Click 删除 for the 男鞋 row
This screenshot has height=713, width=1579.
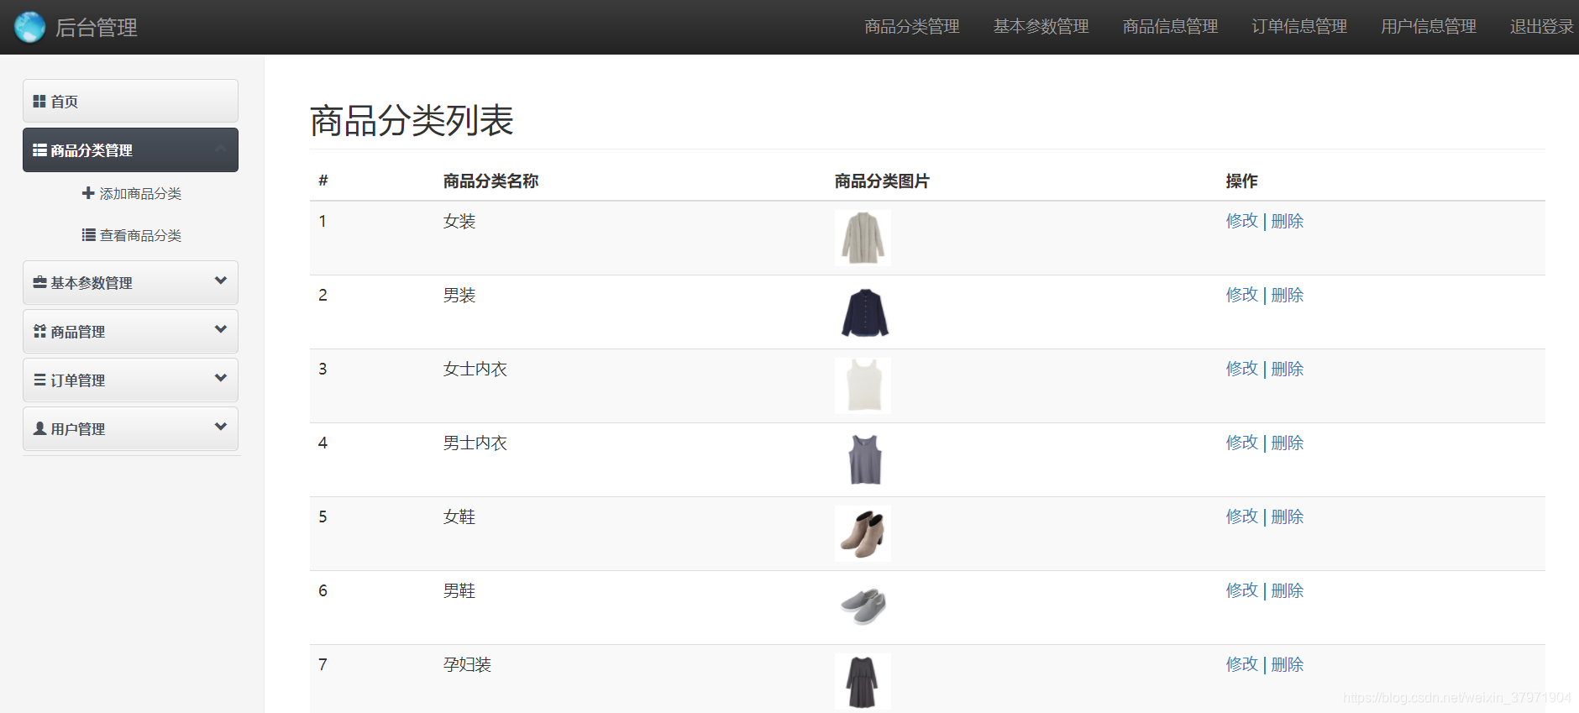coord(1288,590)
